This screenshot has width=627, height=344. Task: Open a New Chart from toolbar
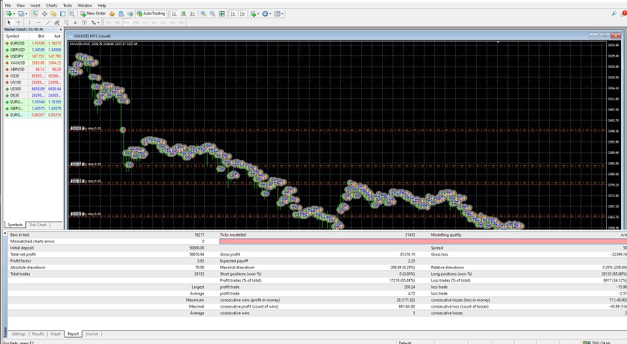click(8, 14)
